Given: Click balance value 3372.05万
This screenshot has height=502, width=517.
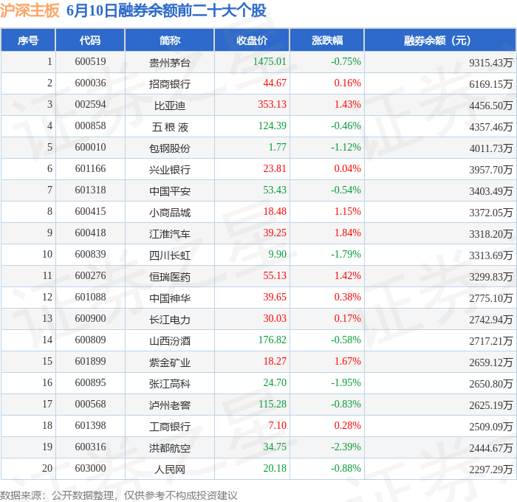Looking at the screenshot, I should (x=491, y=213).
